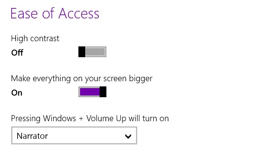The height and width of the screenshot is (152, 256).
Task: Click the black thumb of the screen bigger switch
Action: (x=103, y=92)
